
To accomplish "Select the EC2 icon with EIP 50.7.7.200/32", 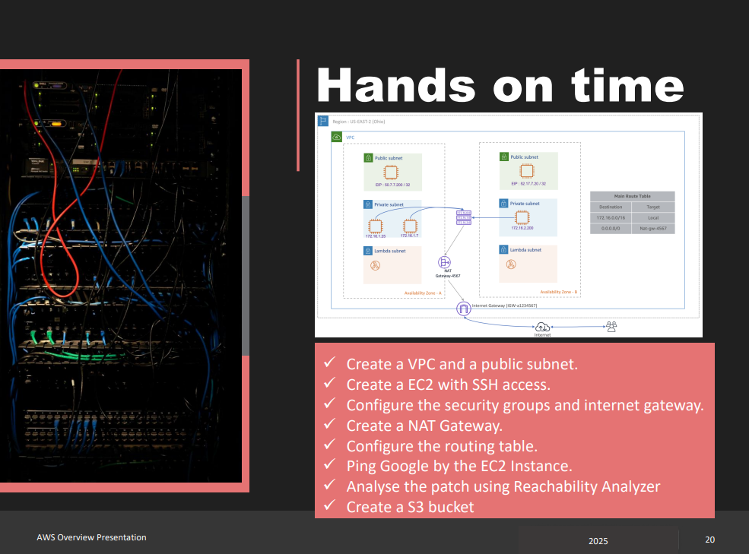I will (x=391, y=173).
